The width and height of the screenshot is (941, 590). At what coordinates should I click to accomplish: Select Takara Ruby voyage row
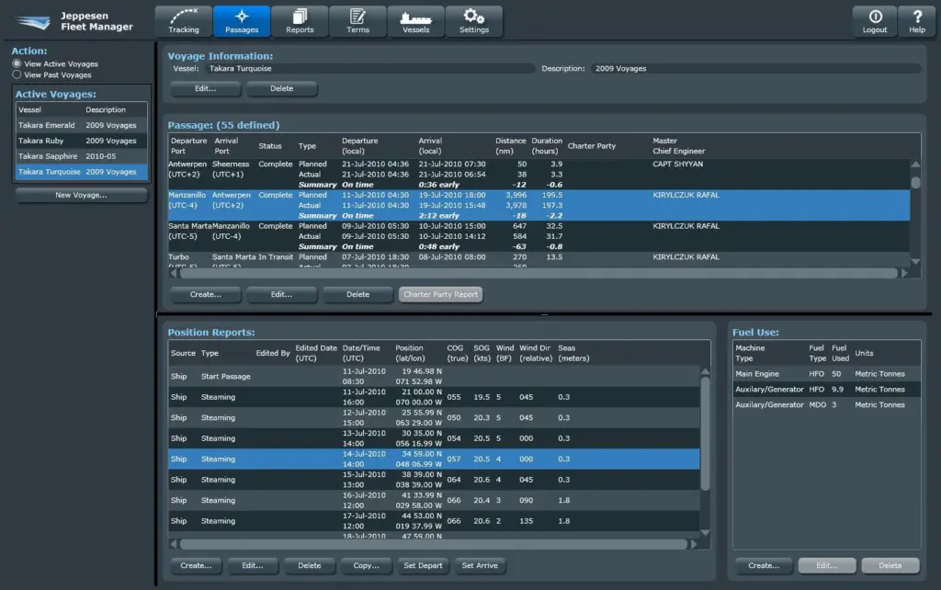(x=81, y=141)
